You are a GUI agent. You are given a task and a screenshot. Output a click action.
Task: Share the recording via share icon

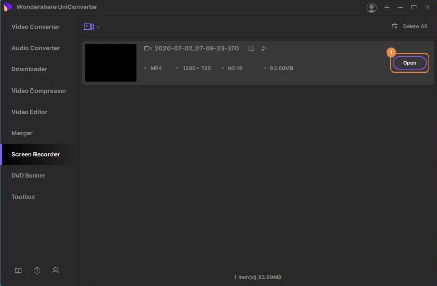coord(264,49)
